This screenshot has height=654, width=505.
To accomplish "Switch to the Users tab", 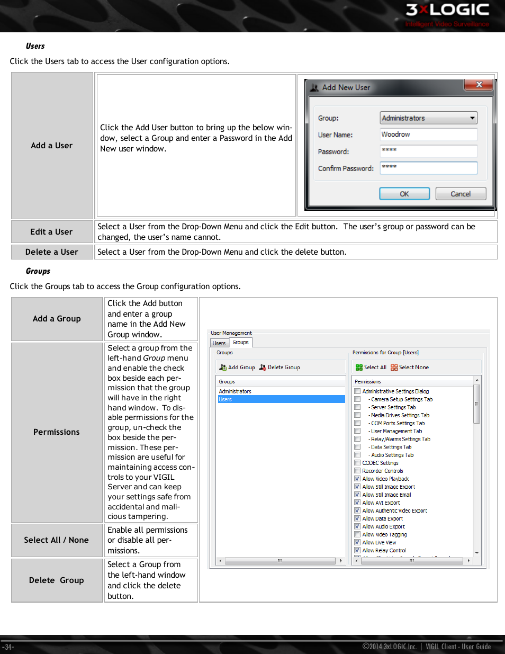I will (219, 343).
